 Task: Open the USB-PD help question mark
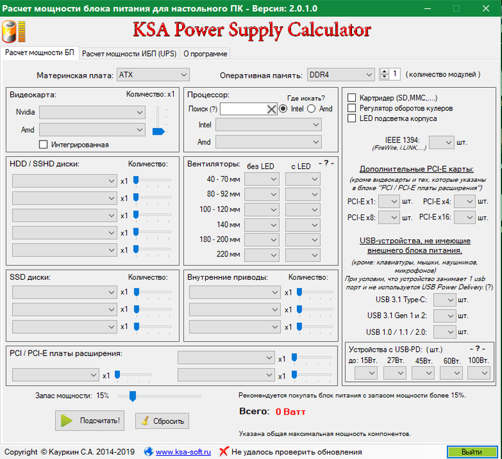tap(478, 349)
